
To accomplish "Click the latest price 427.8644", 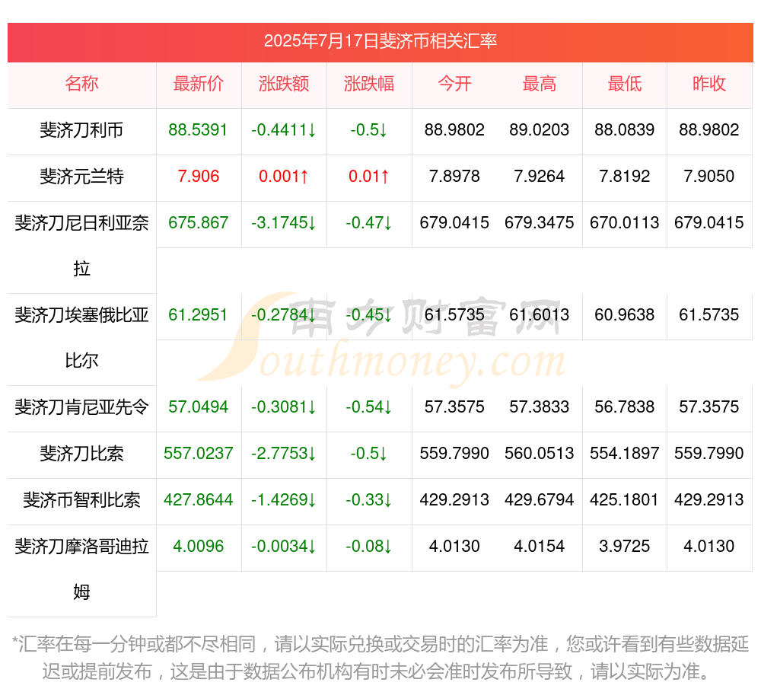I will [x=198, y=500].
